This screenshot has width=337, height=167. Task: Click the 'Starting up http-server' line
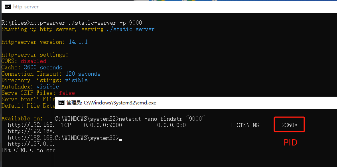(78, 29)
